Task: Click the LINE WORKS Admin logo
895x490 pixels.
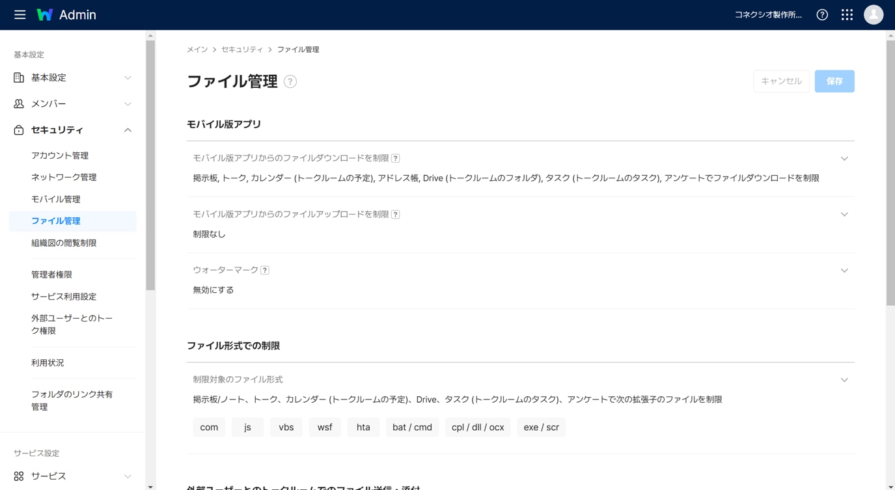Action: point(66,14)
